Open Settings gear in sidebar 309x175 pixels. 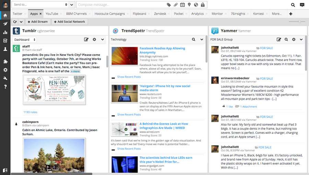point(5,70)
